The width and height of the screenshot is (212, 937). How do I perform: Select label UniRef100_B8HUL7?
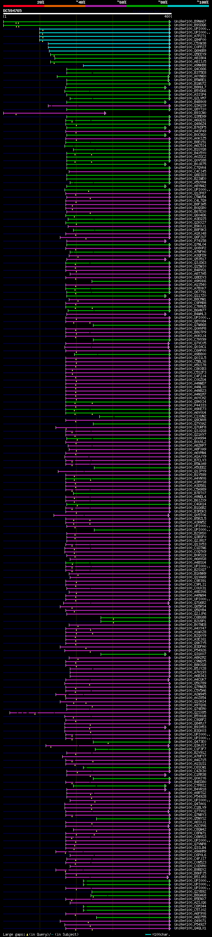click(x=190, y=87)
